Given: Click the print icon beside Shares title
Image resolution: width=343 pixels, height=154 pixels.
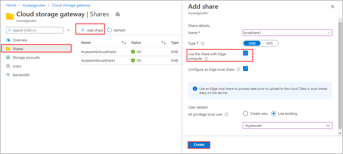Looking at the screenshot, I should tap(118, 14).
